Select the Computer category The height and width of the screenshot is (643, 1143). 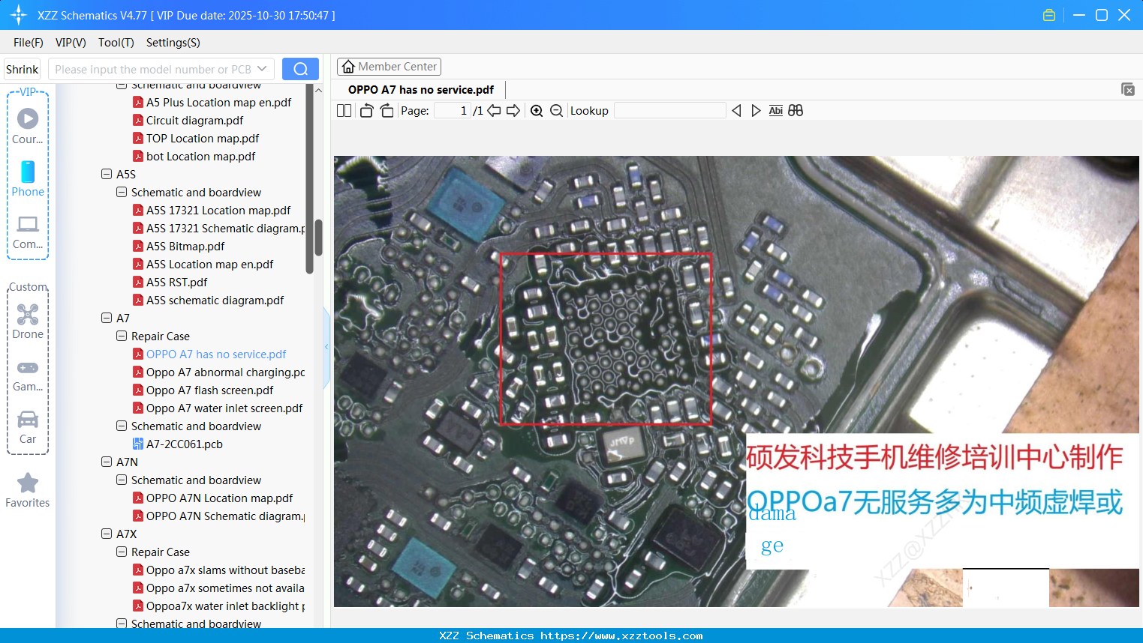[28, 232]
